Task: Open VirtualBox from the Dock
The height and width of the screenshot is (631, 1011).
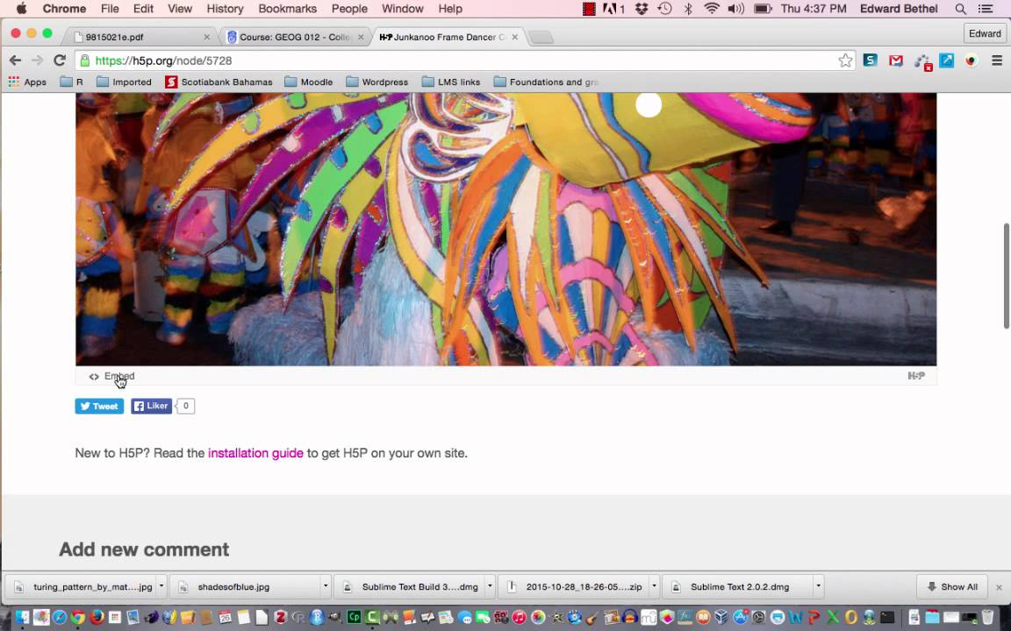Action: (721, 618)
